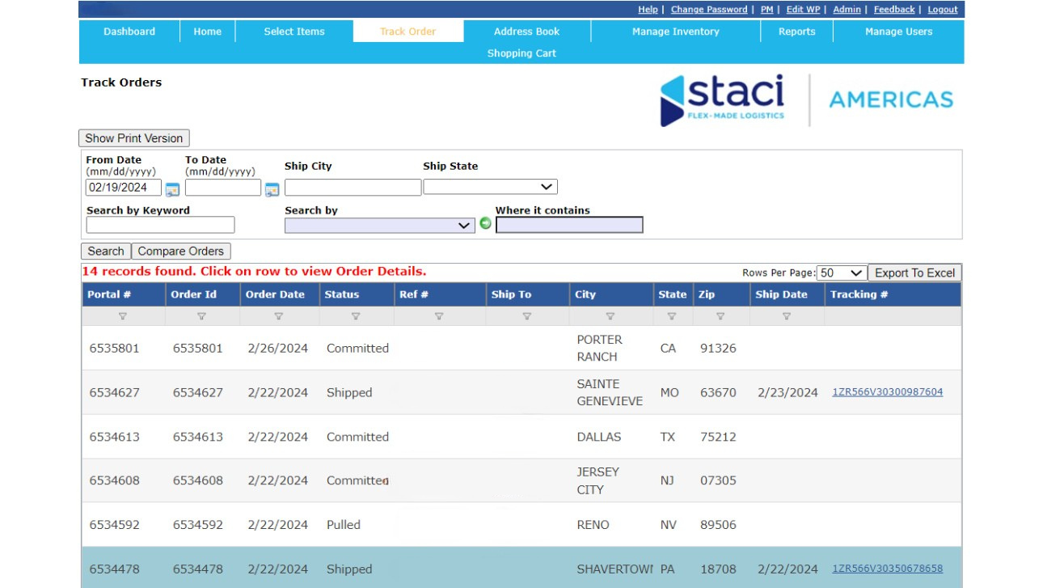The width and height of the screenshot is (1043, 588).
Task: Open the Feedback link
Action: point(894,10)
